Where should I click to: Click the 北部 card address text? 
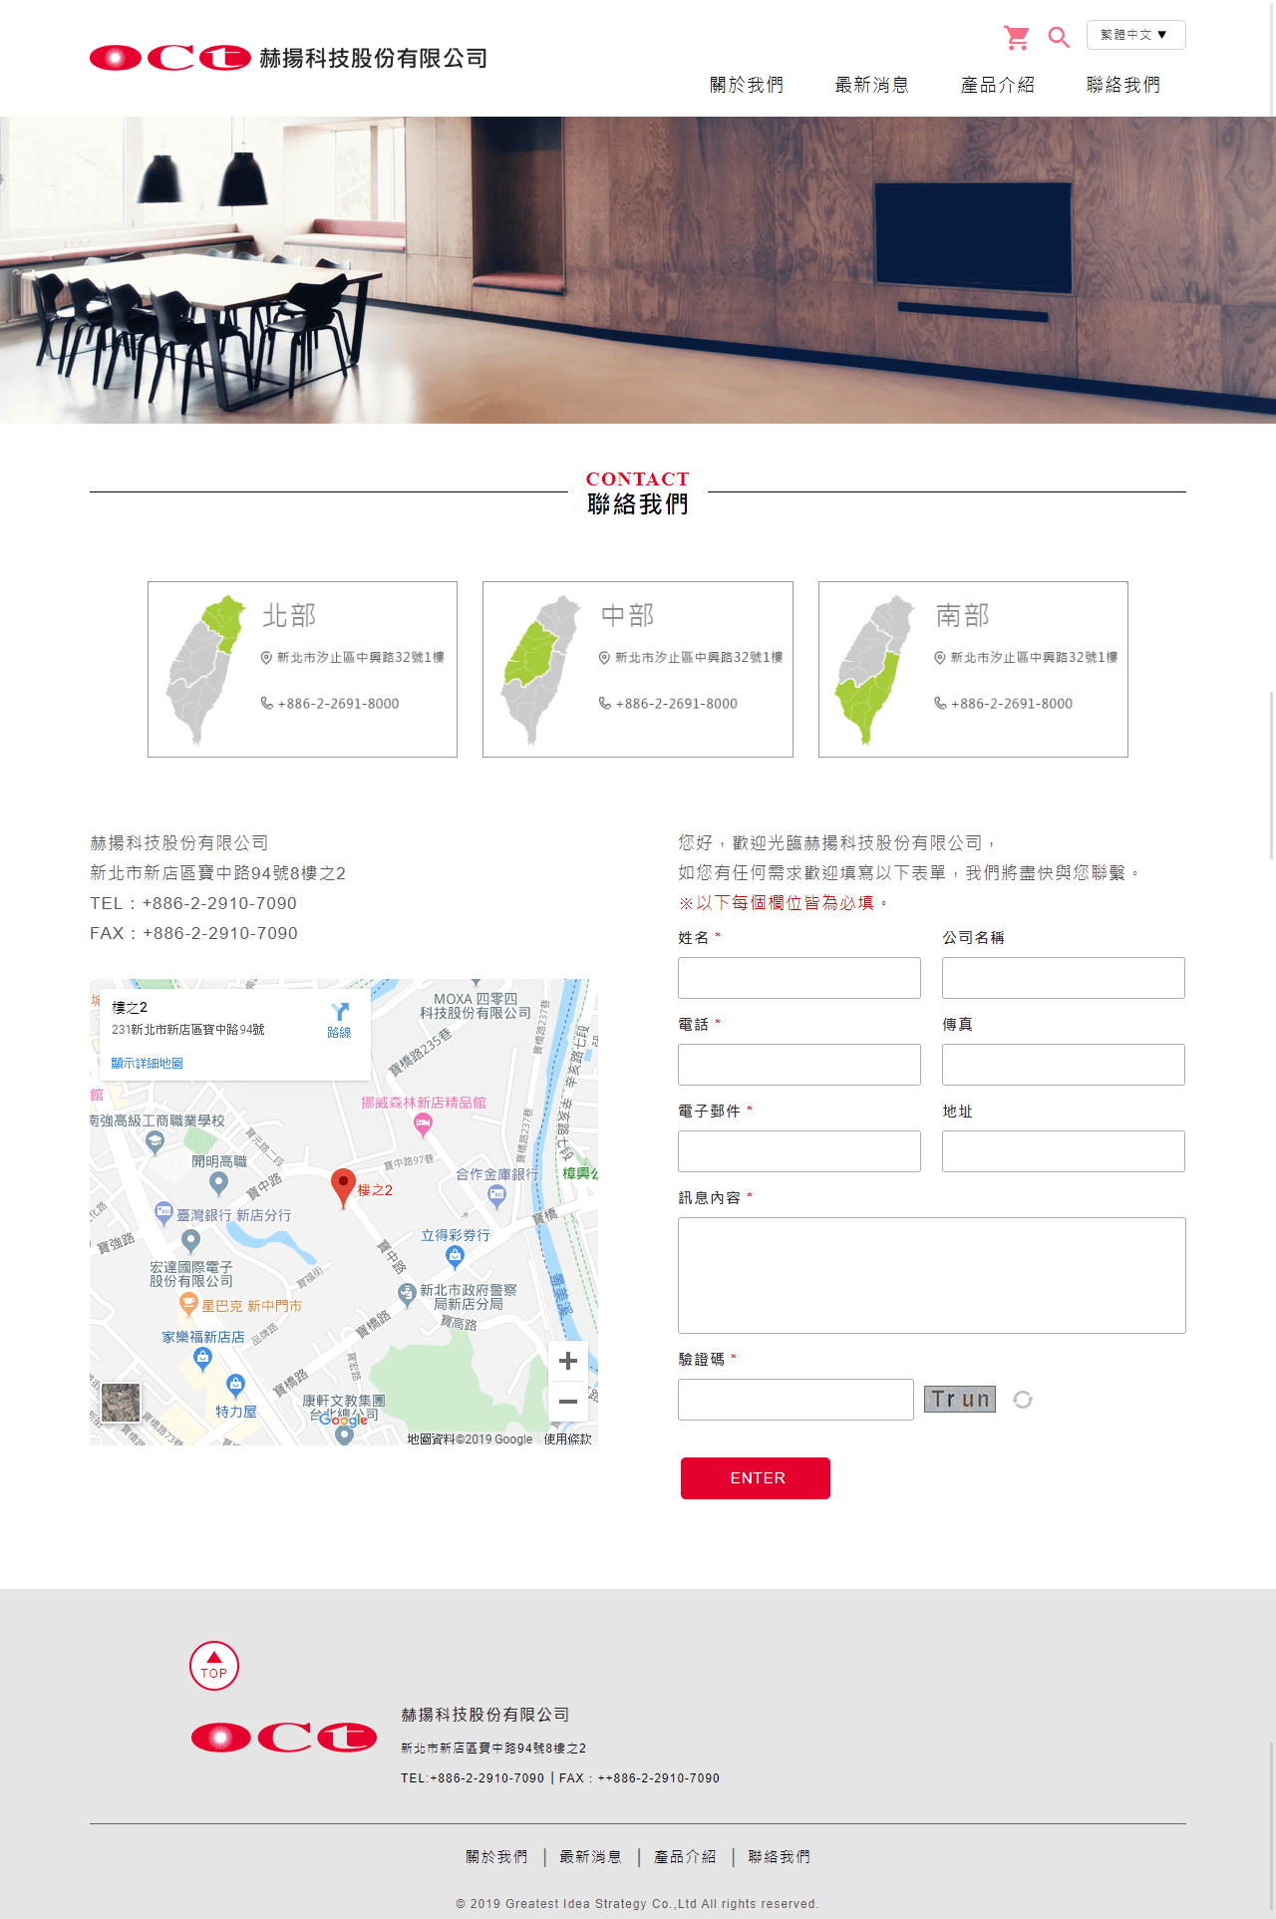pyautogui.click(x=361, y=658)
